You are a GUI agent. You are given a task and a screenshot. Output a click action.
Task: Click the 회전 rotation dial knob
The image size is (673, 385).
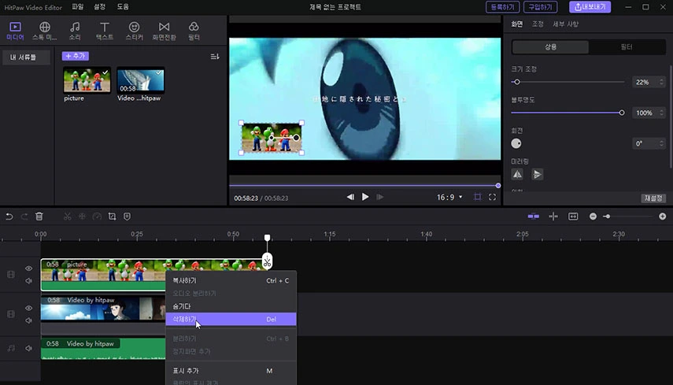(x=516, y=144)
